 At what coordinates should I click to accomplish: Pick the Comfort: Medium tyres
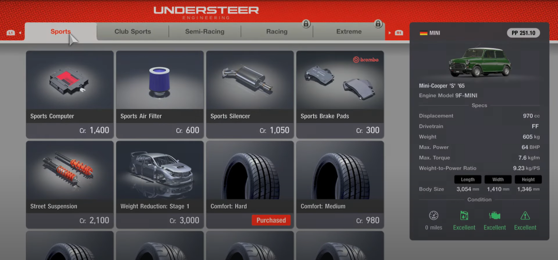pos(339,184)
